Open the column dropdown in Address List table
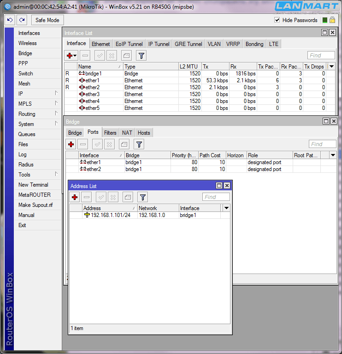 coord(226,208)
